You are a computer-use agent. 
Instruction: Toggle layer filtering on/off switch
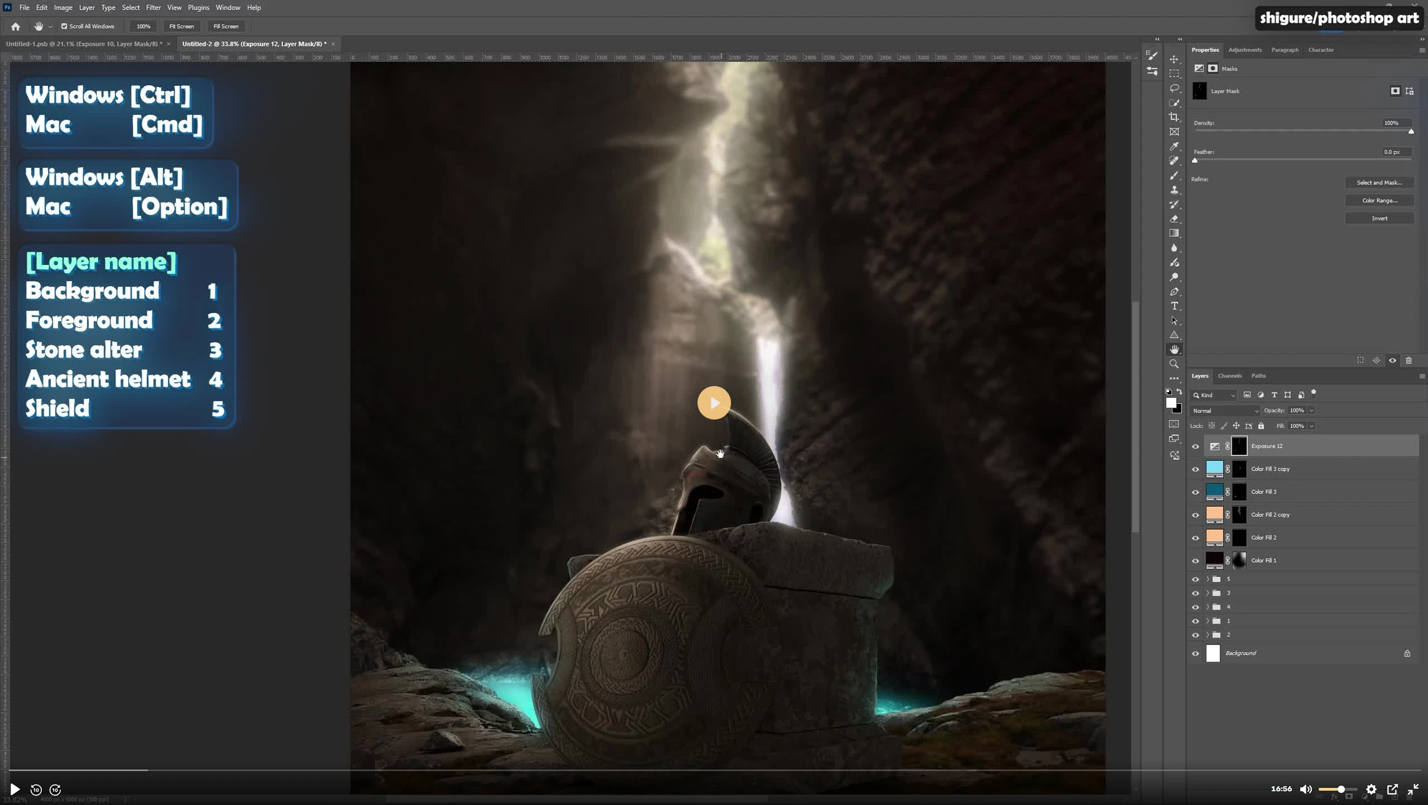click(x=1314, y=393)
